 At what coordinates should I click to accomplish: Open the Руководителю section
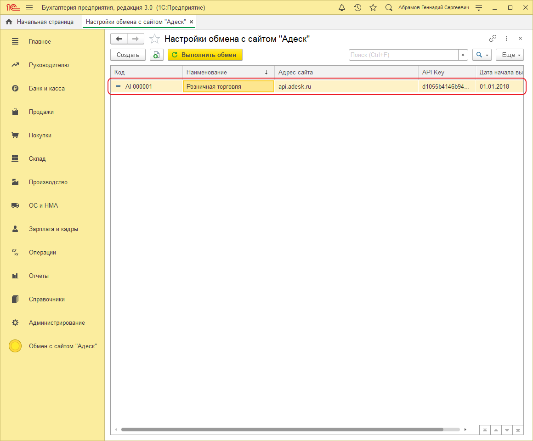tap(52, 65)
